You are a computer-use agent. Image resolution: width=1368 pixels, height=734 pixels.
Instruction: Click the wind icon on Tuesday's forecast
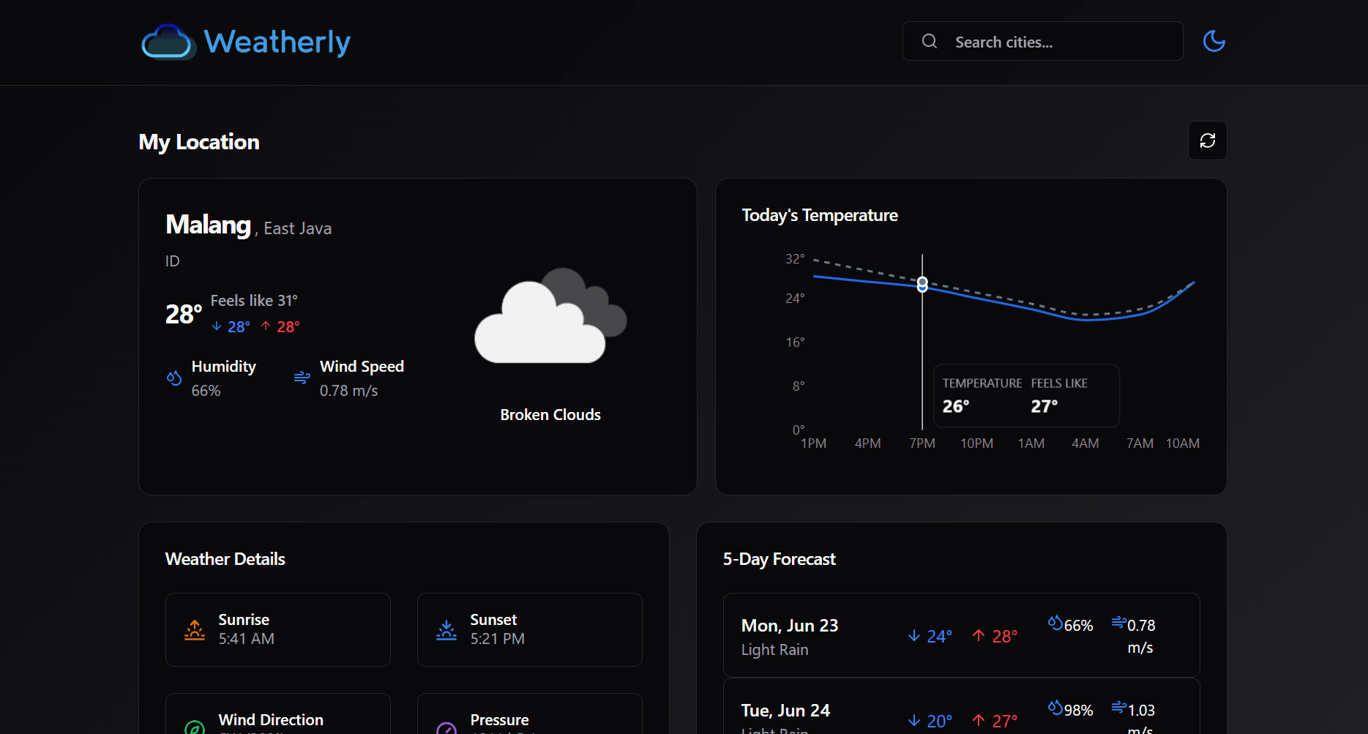point(1119,707)
